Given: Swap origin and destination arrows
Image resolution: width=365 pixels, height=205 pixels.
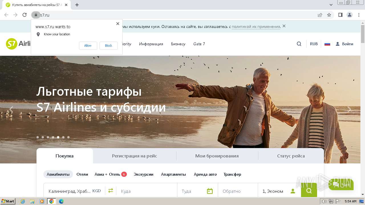Looking at the screenshot, I should point(111,191).
